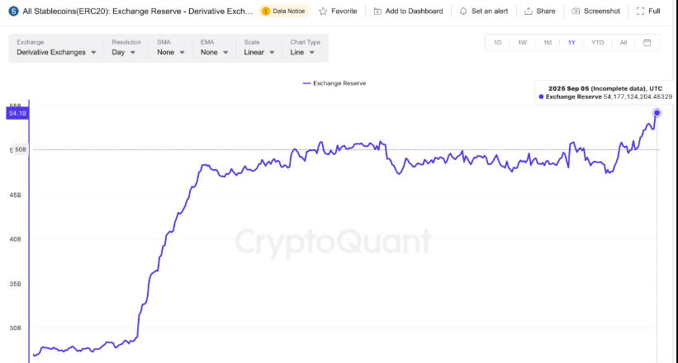The height and width of the screenshot is (363, 678).
Task: Open the EMA dropdown
Action: click(214, 52)
